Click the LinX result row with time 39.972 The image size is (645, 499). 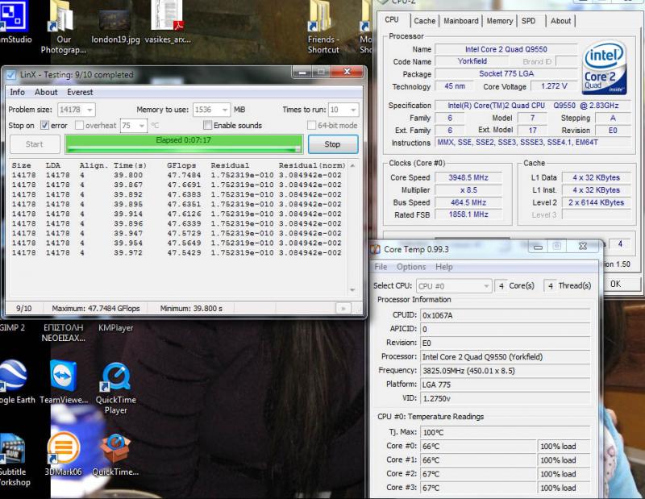(177, 252)
